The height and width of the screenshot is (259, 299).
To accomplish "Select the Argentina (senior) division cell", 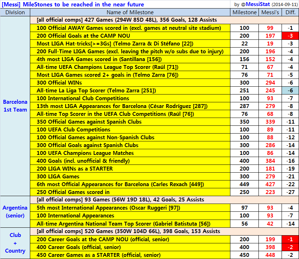I will tap(15, 212).
